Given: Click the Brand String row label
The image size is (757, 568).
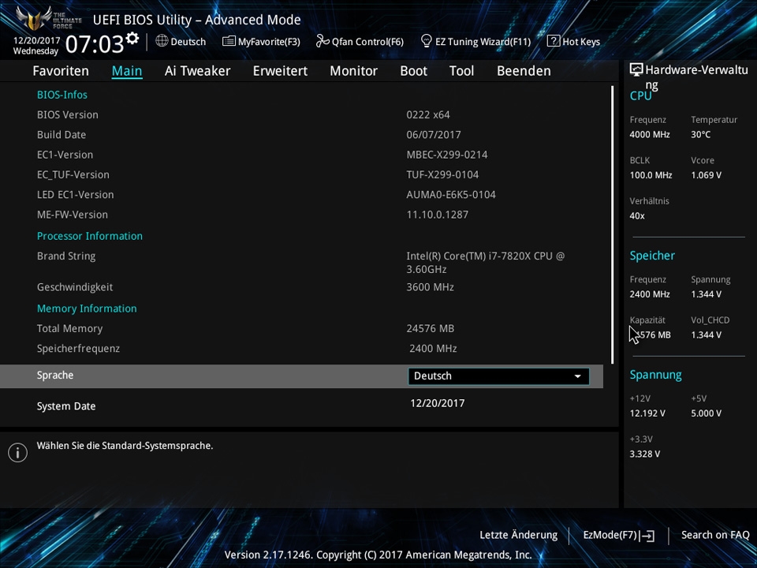Looking at the screenshot, I should point(66,256).
